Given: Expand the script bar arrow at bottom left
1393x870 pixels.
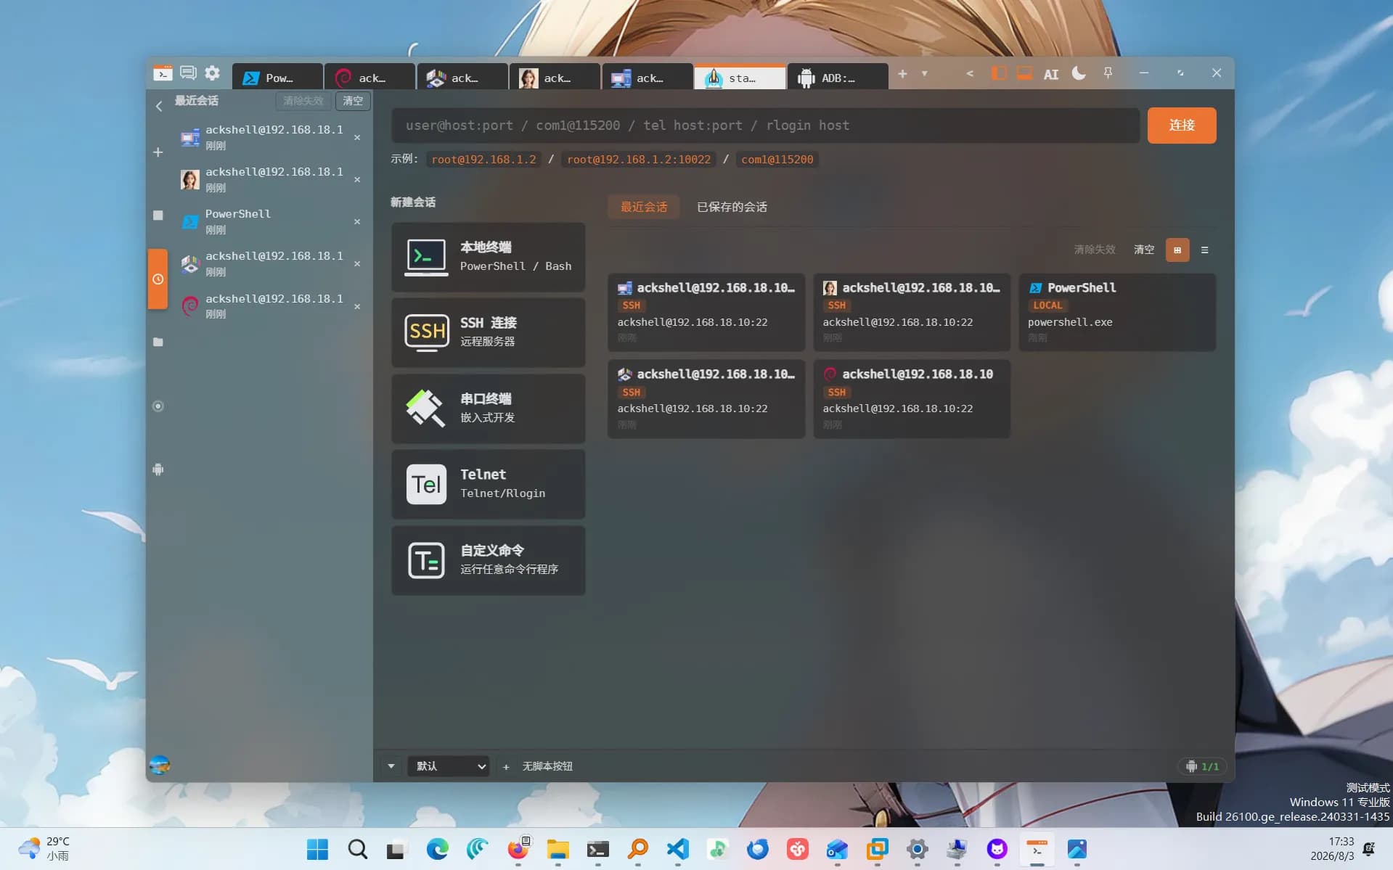Looking at the screenshot, I should click(391, 766).
